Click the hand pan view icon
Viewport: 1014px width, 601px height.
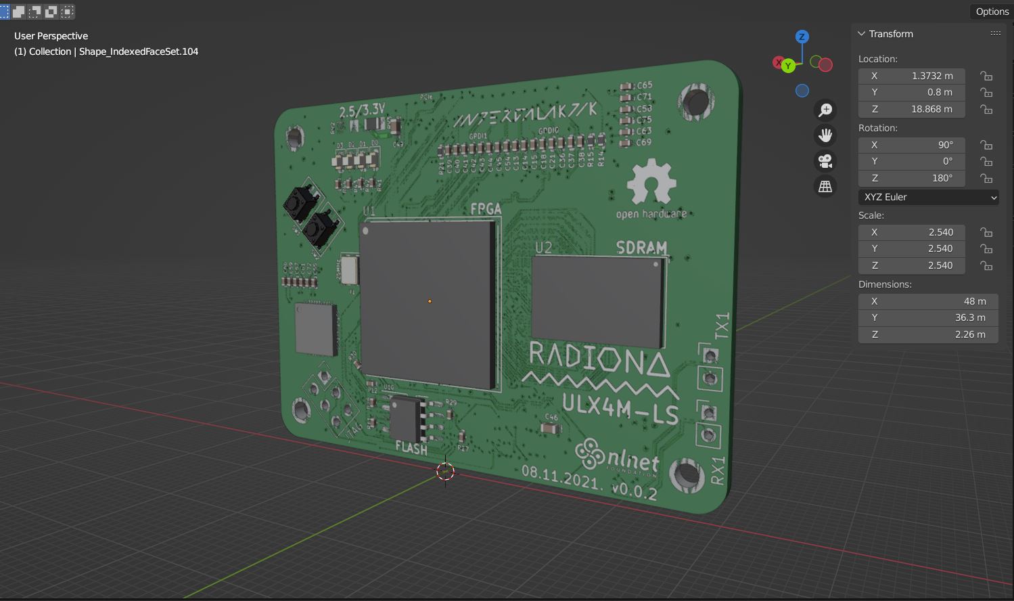pos(825,135)
